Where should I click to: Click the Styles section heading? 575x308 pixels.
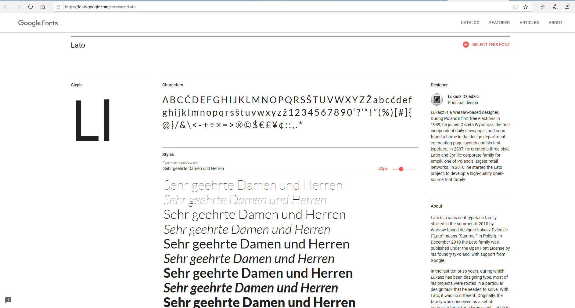[x=168, y=154]
